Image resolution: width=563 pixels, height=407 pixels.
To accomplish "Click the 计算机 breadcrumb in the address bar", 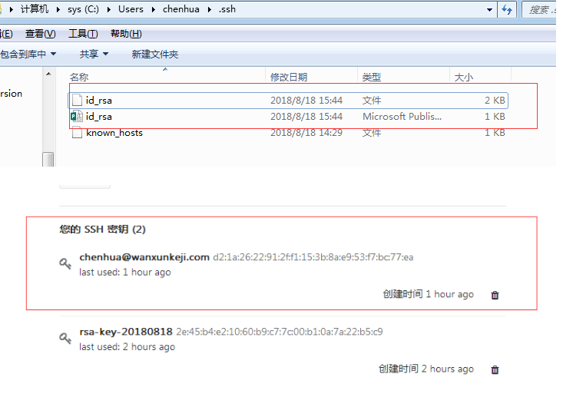I will 35,9.
